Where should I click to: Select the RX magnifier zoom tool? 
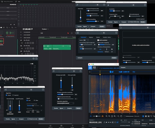[x=118, y=116]
